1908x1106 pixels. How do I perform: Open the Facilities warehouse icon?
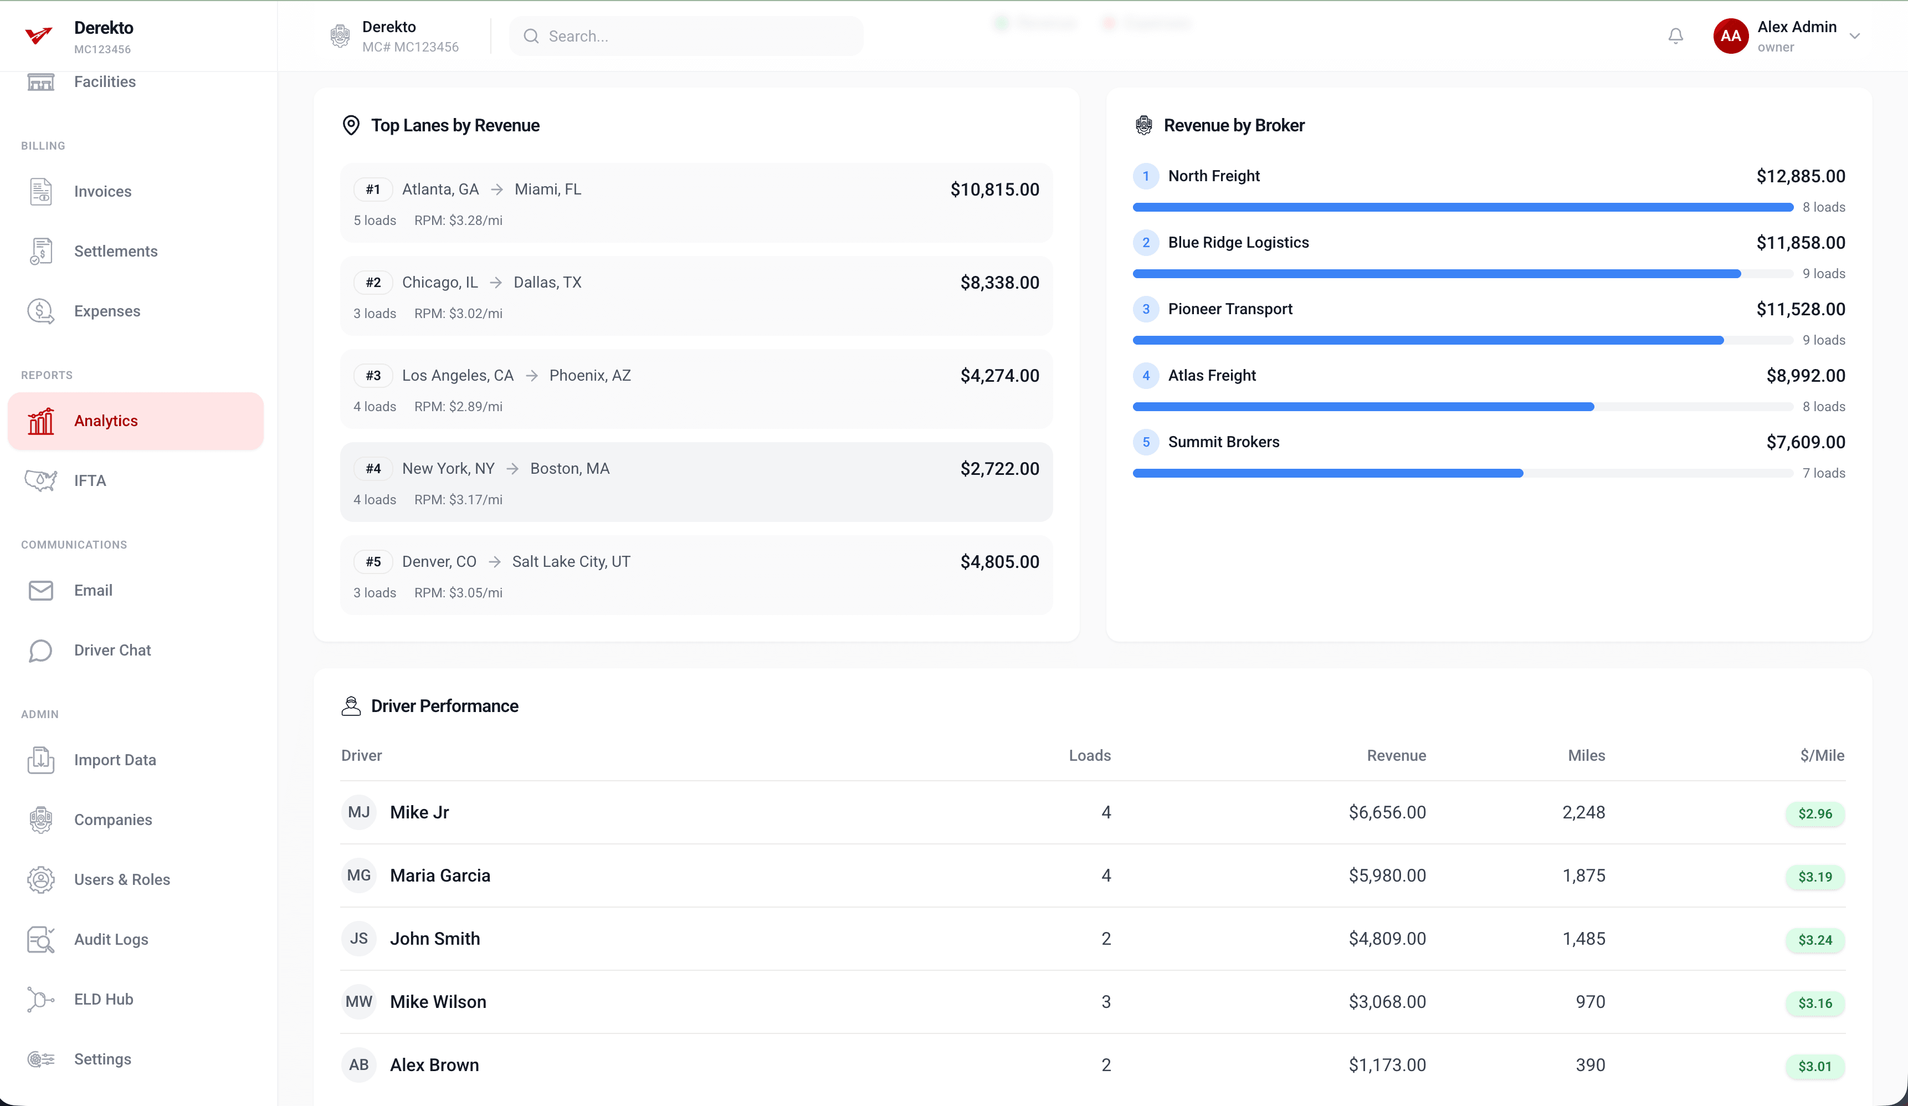tap(41, 82)
